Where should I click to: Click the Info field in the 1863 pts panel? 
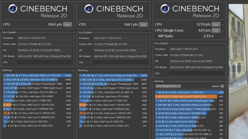tap(44, 63)
